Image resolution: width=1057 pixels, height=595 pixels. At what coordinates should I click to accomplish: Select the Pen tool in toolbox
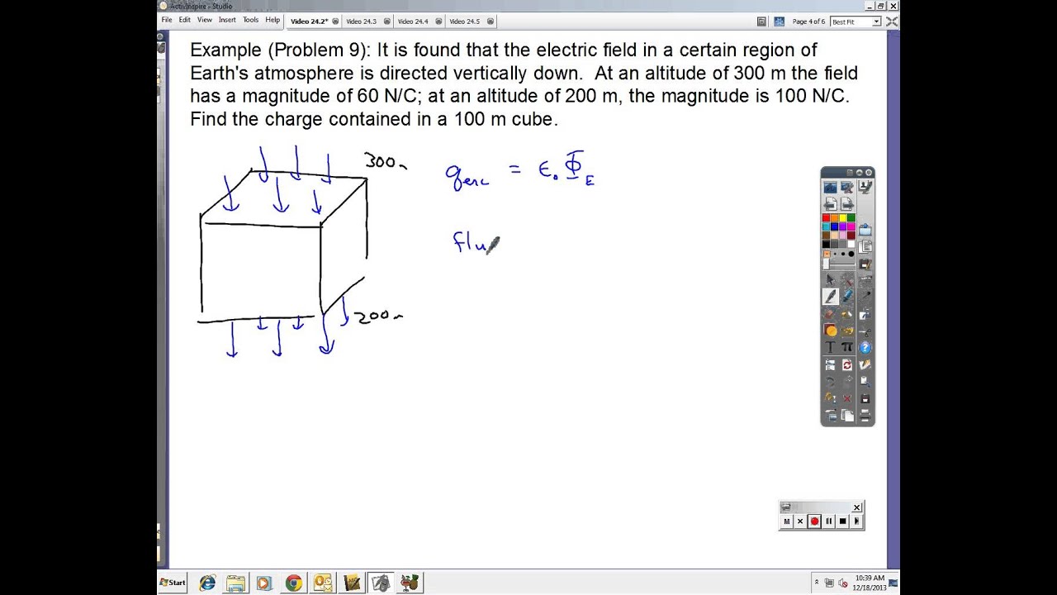pyautogui.click(x=830, y=295)
